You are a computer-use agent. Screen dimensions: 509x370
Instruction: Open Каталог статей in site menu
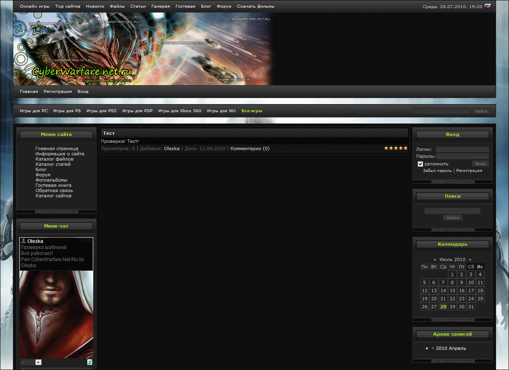pyautogui.click(x=53, y=164)
